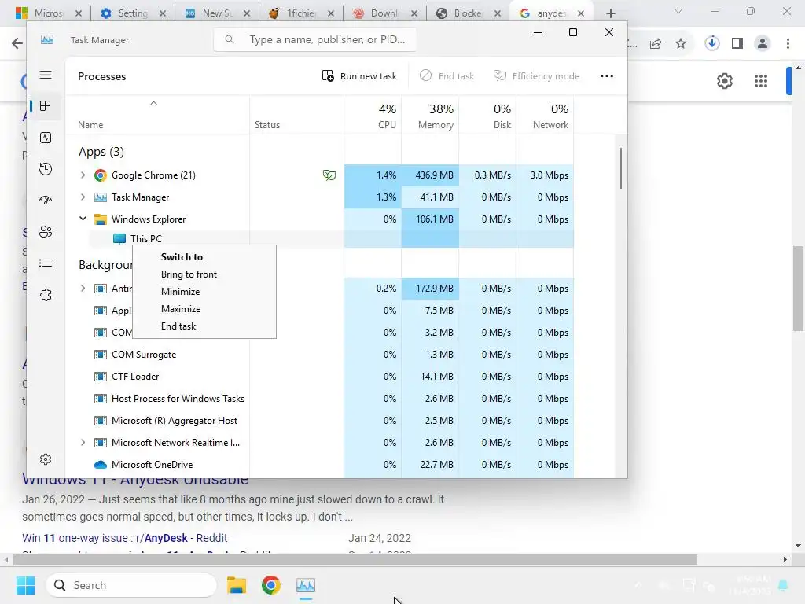This screenshot has width=805, height=604.
Task: Expand Google Chrome (21) process group
Action: click(x=83, y=175)
